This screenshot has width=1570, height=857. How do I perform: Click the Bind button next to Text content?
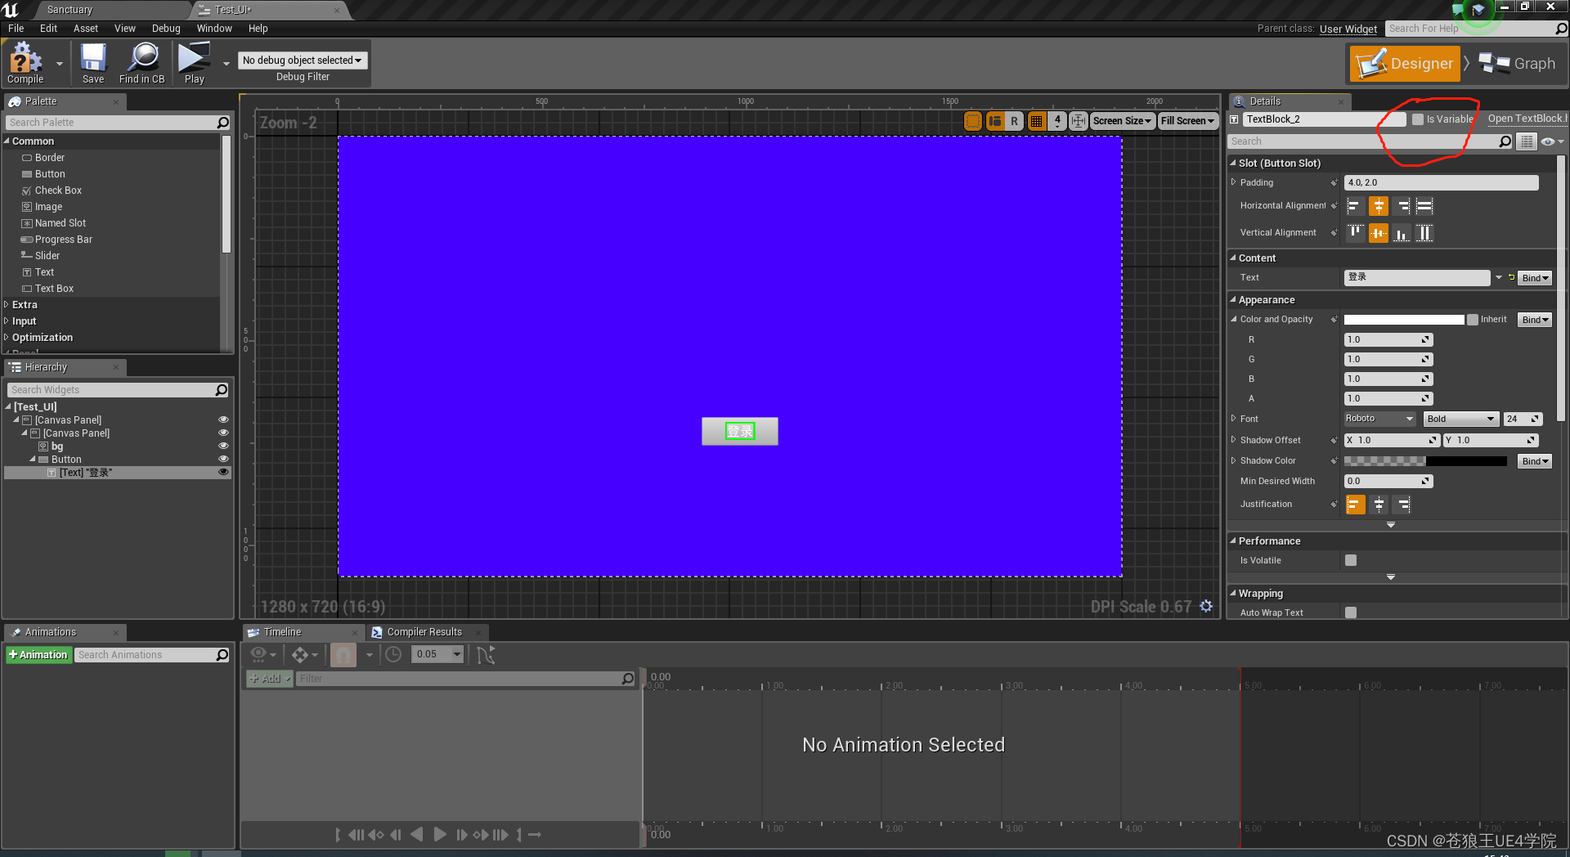tap(1534, 277)
